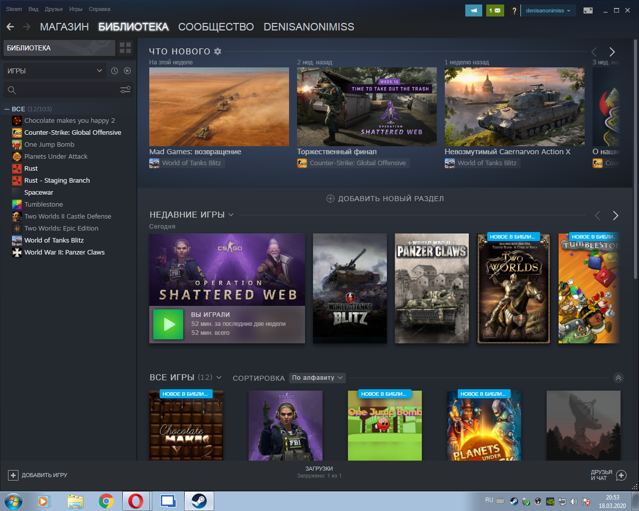The image size is (639, 511).
Task: Show previous What's New items arrow
Action: [x=594, y=52]
